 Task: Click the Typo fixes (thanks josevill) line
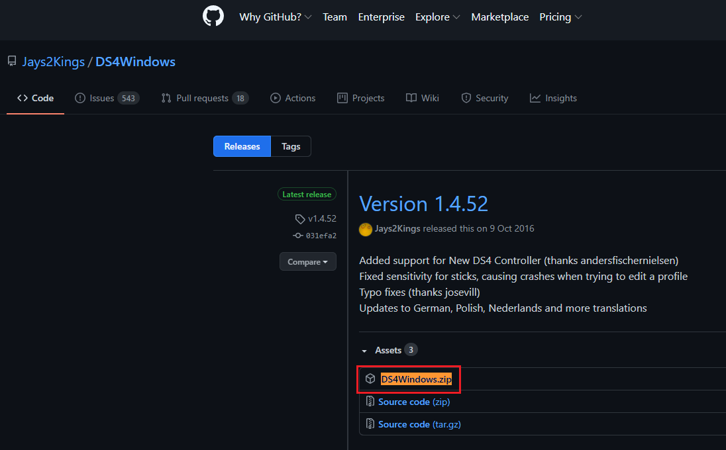(x=419, y=292)
